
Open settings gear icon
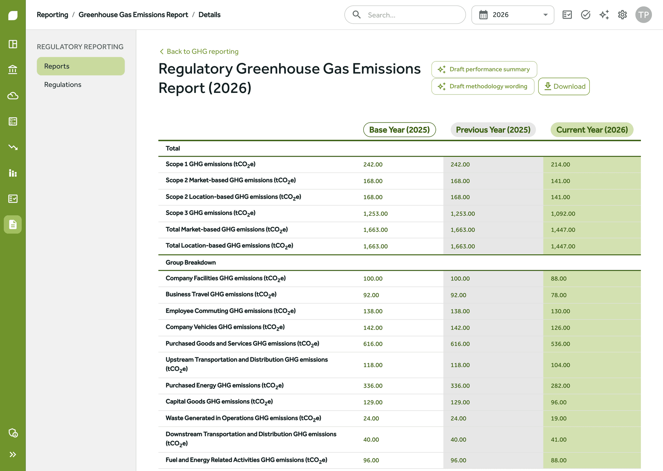(622, 14)
